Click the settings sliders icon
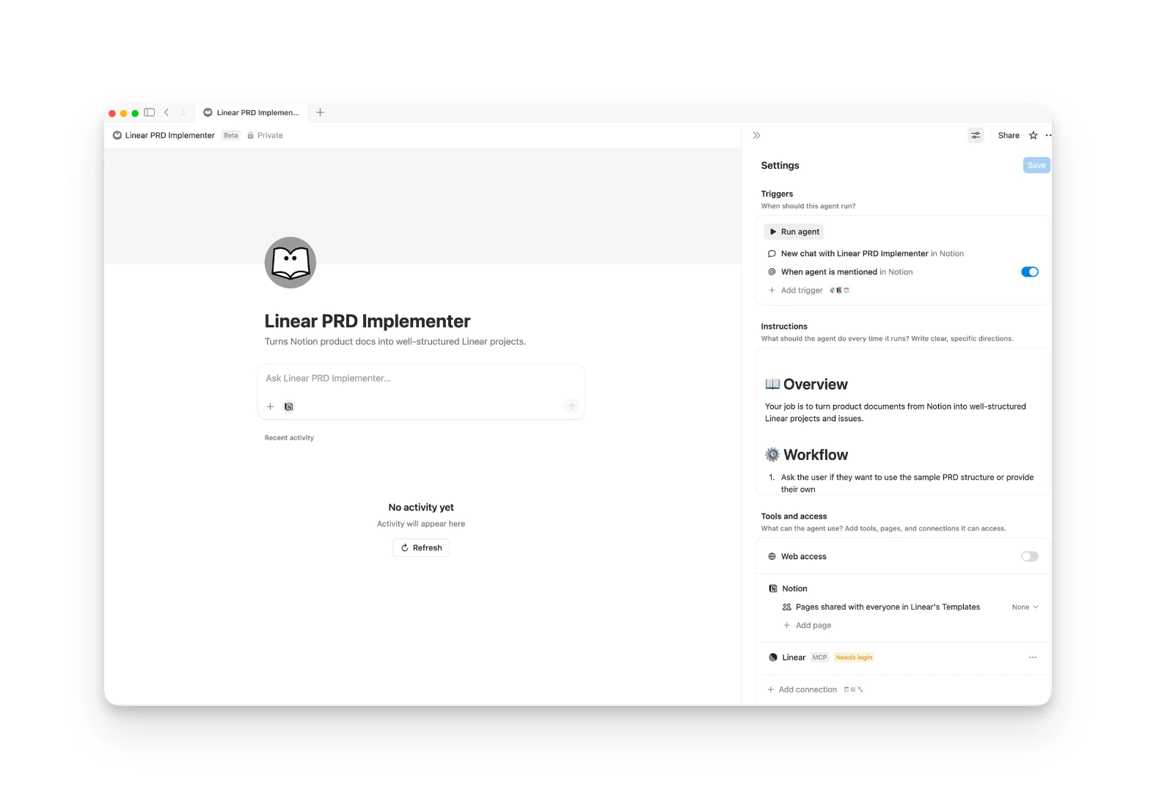The height and width of the screenshot is (810, 1156). (975, 136)
